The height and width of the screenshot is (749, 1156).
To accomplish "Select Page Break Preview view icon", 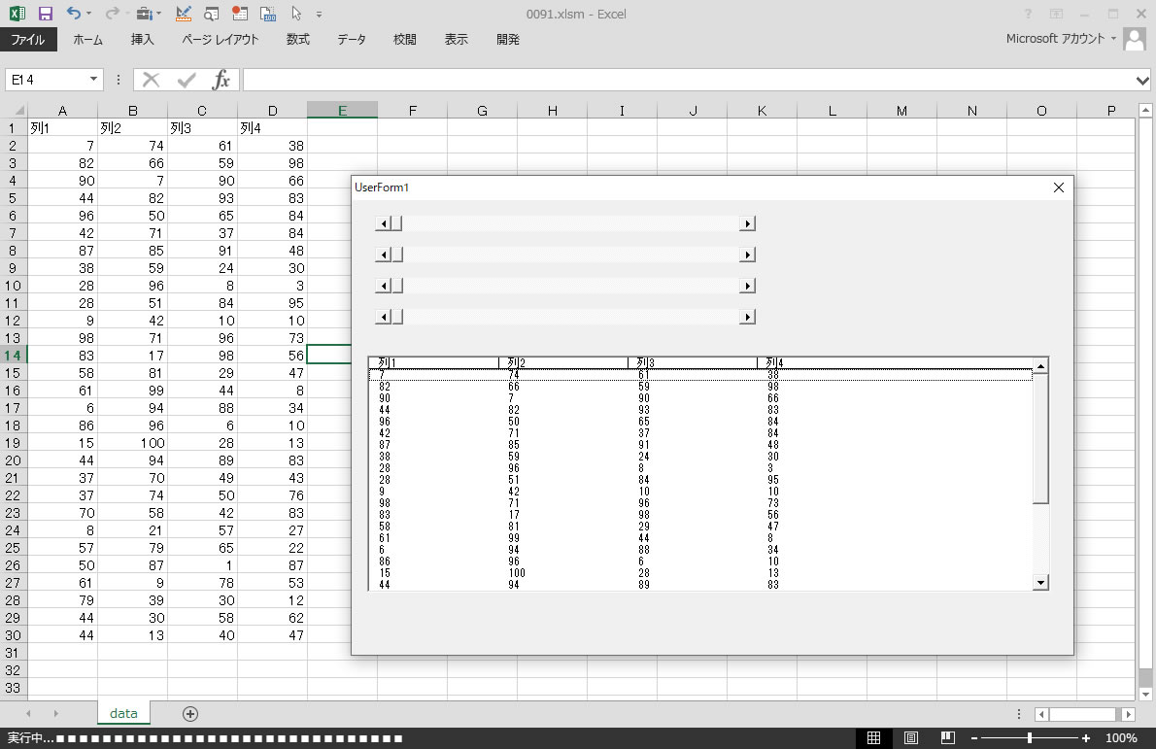I will [x=948, y=738].
